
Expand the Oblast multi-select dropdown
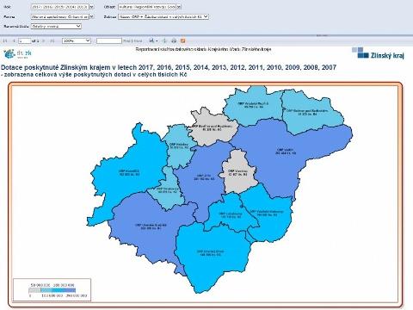click(x=178, y=7)
